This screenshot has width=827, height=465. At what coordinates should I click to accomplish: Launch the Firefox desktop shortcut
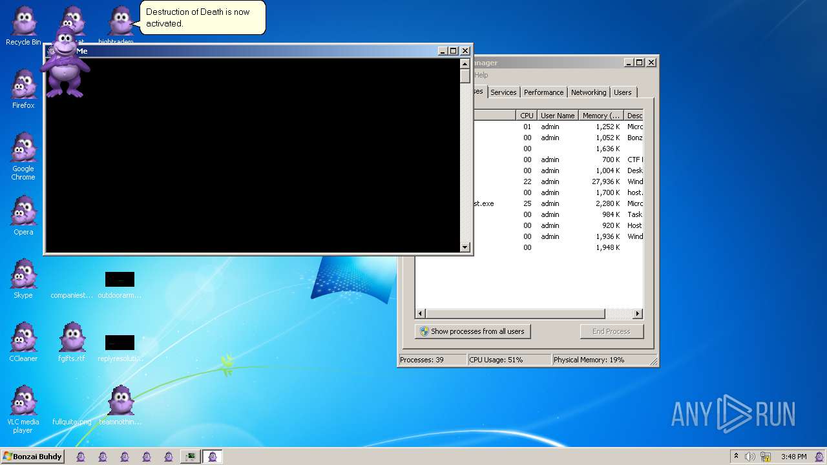[23, 89]
